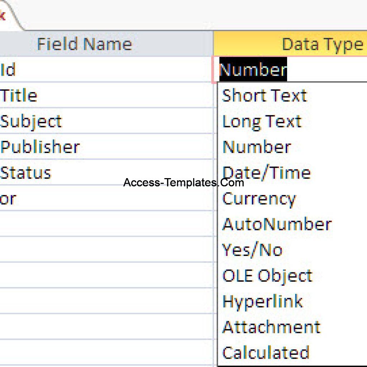Screen dimensions: 367x367
Task: Click the Field Name column header
Action: tap(84, 44)
